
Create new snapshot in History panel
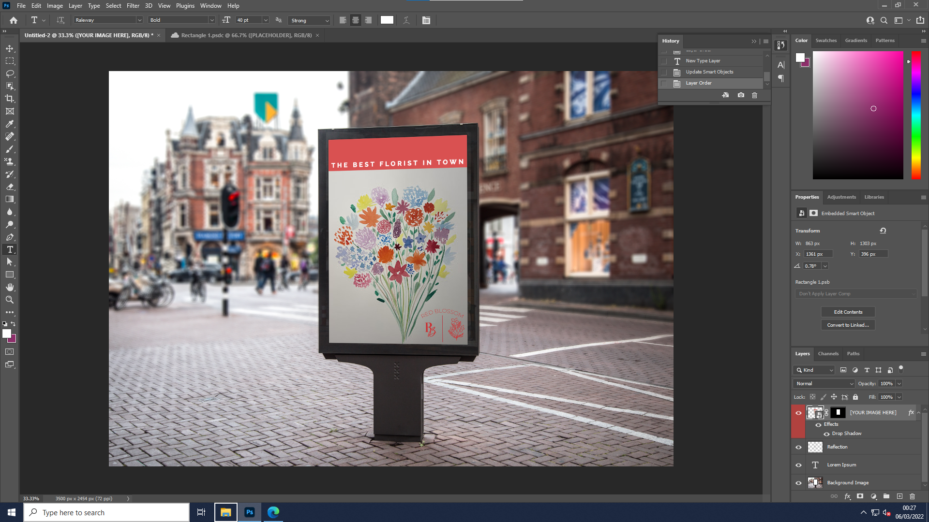(741, 95)
